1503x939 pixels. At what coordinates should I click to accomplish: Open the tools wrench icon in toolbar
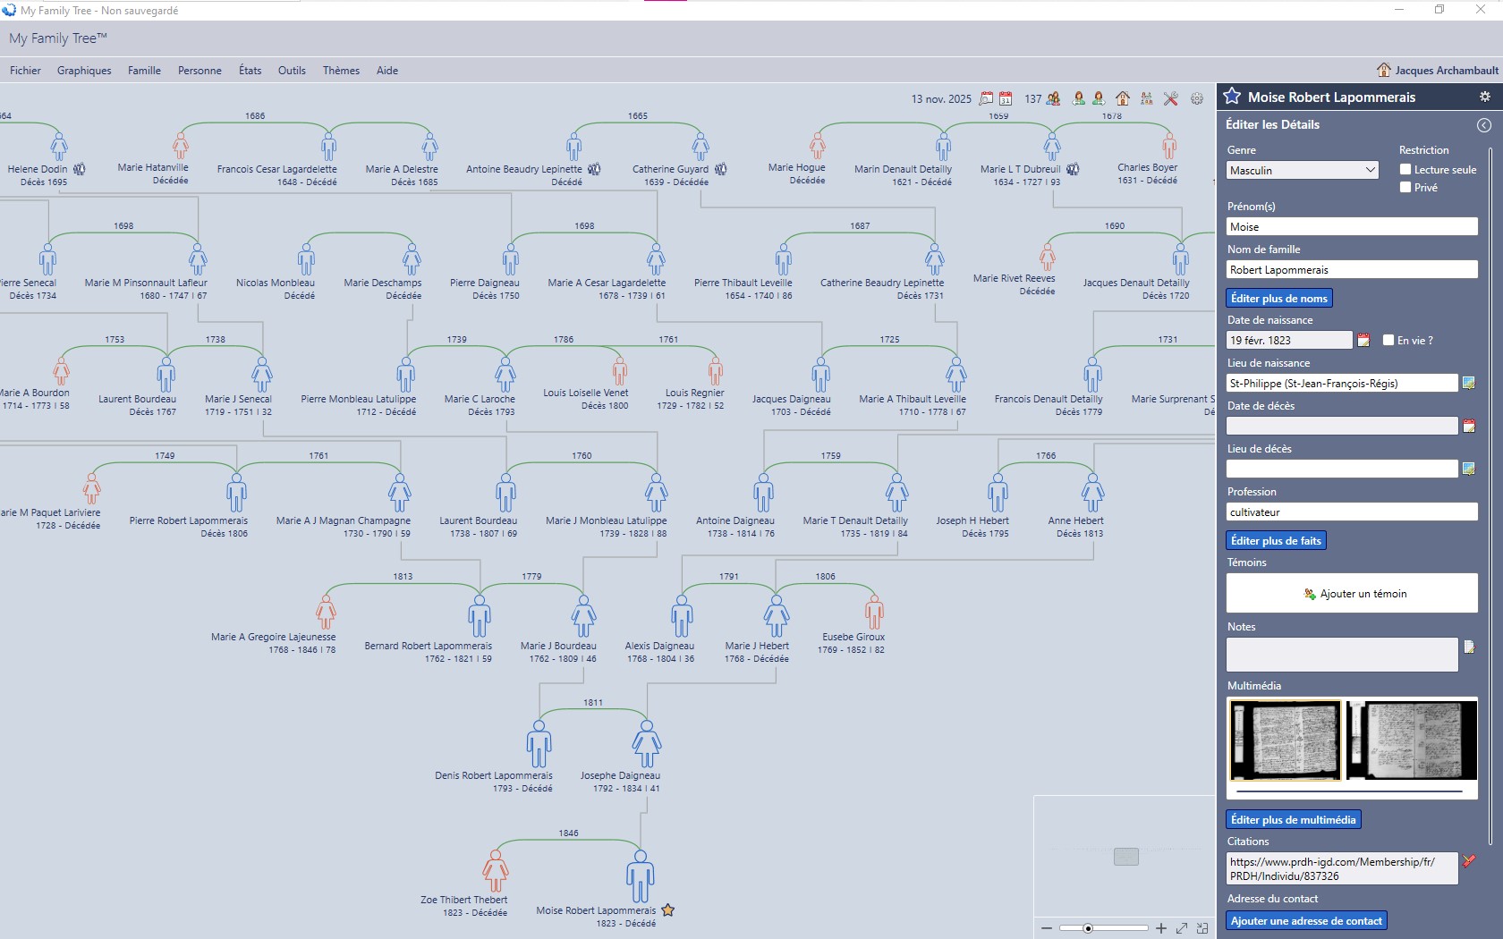coord(1170,98)
